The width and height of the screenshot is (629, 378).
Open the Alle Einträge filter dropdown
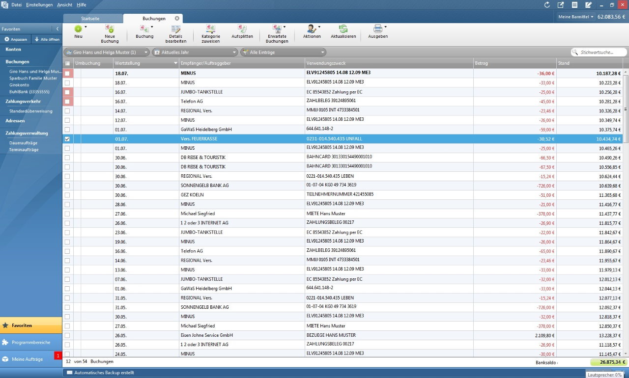[283, 52]
